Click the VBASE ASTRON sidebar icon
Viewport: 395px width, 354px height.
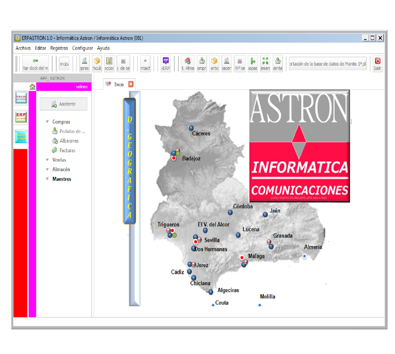[x=21, y=98]
